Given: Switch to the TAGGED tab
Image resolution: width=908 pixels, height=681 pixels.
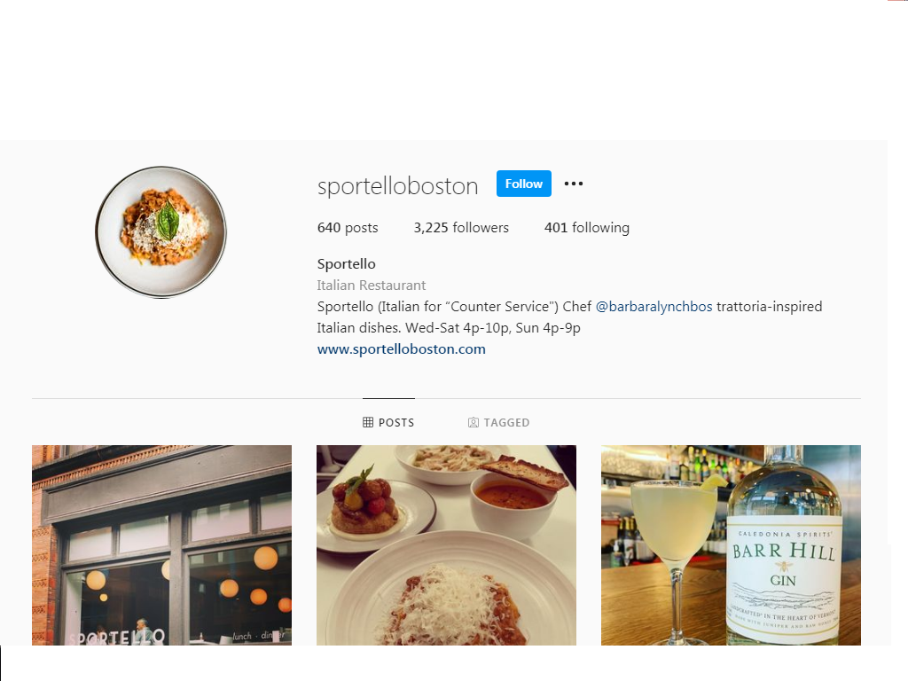Looking at the screenshot, I should [498, 422].
